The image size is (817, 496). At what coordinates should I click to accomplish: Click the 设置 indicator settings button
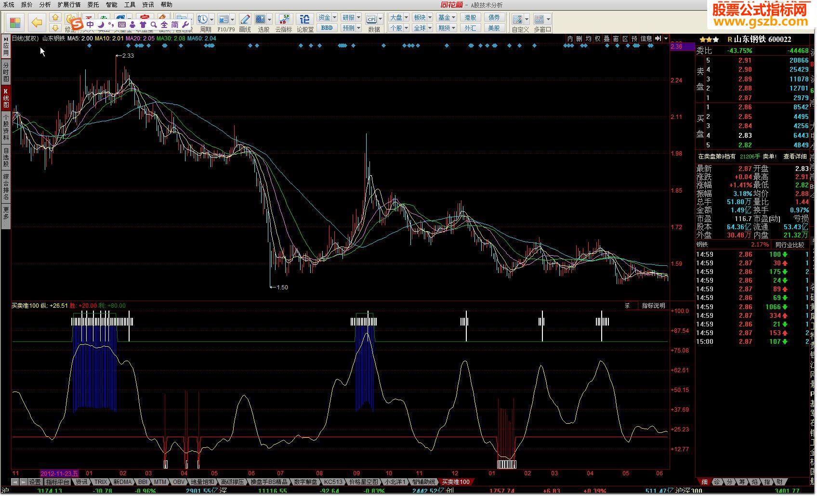35,482
